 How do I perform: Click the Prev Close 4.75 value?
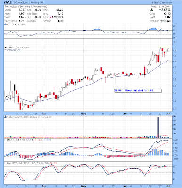pyautogui.click(x=21, y=21)
